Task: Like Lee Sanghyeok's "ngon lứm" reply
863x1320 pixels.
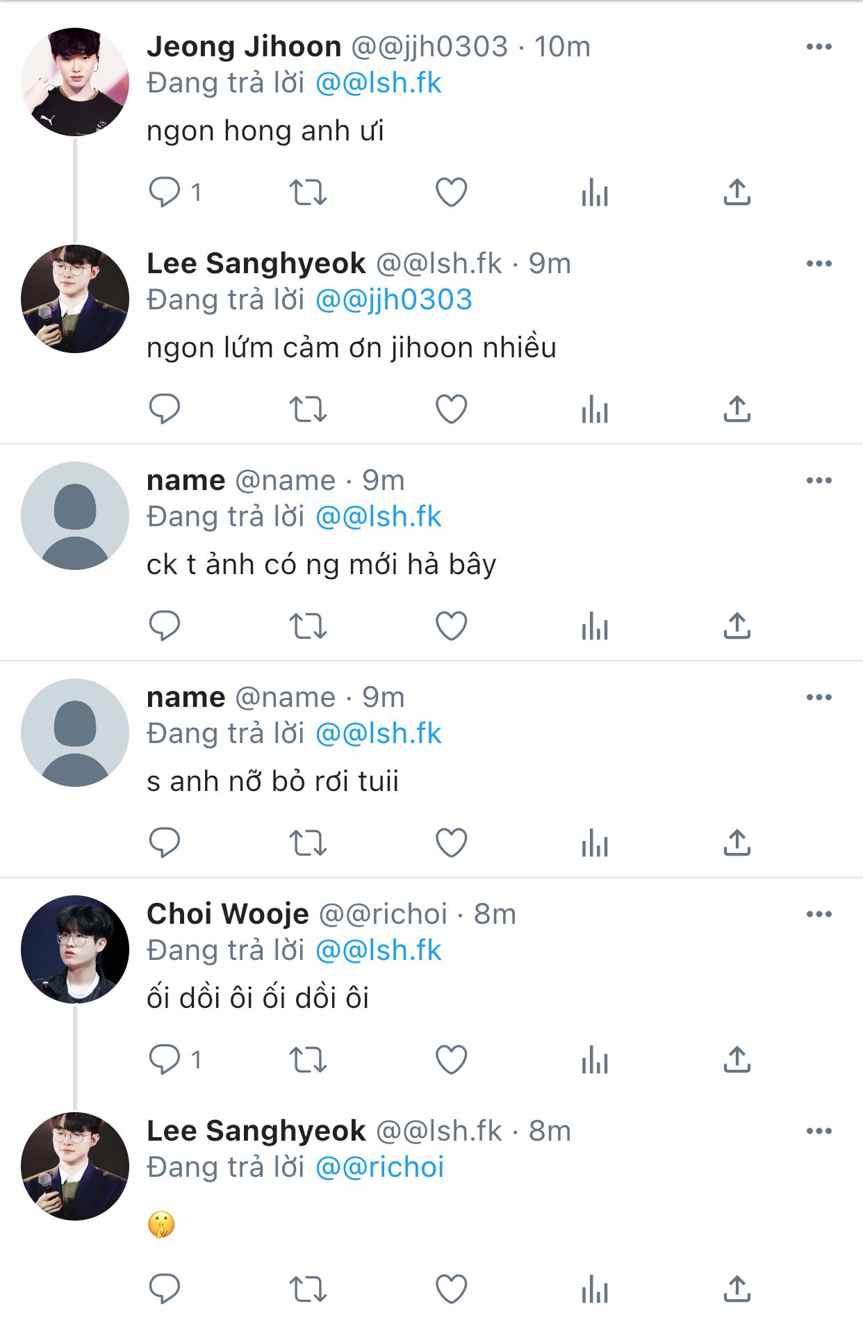Action: tap(451, 409)
